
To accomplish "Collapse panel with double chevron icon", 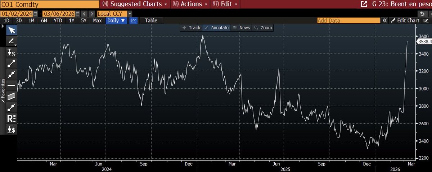I will pos(385,20).
